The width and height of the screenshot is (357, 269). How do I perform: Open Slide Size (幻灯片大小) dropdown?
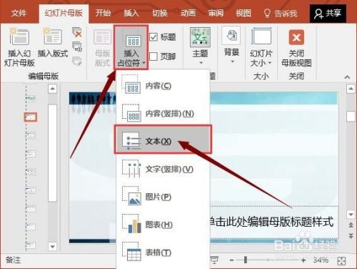[x=261, y=47]
